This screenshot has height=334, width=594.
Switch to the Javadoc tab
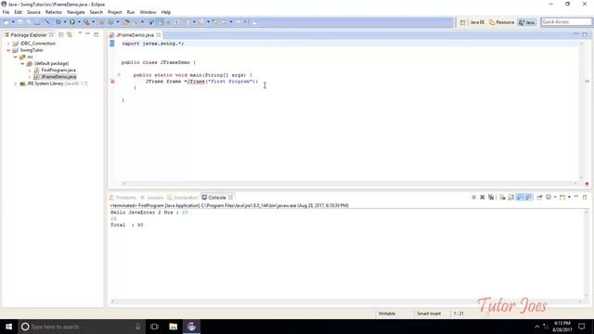tap(151, 198)
